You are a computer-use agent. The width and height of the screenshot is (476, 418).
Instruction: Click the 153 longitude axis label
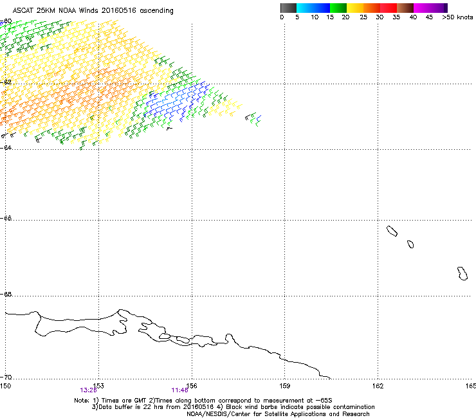point(99,386)
